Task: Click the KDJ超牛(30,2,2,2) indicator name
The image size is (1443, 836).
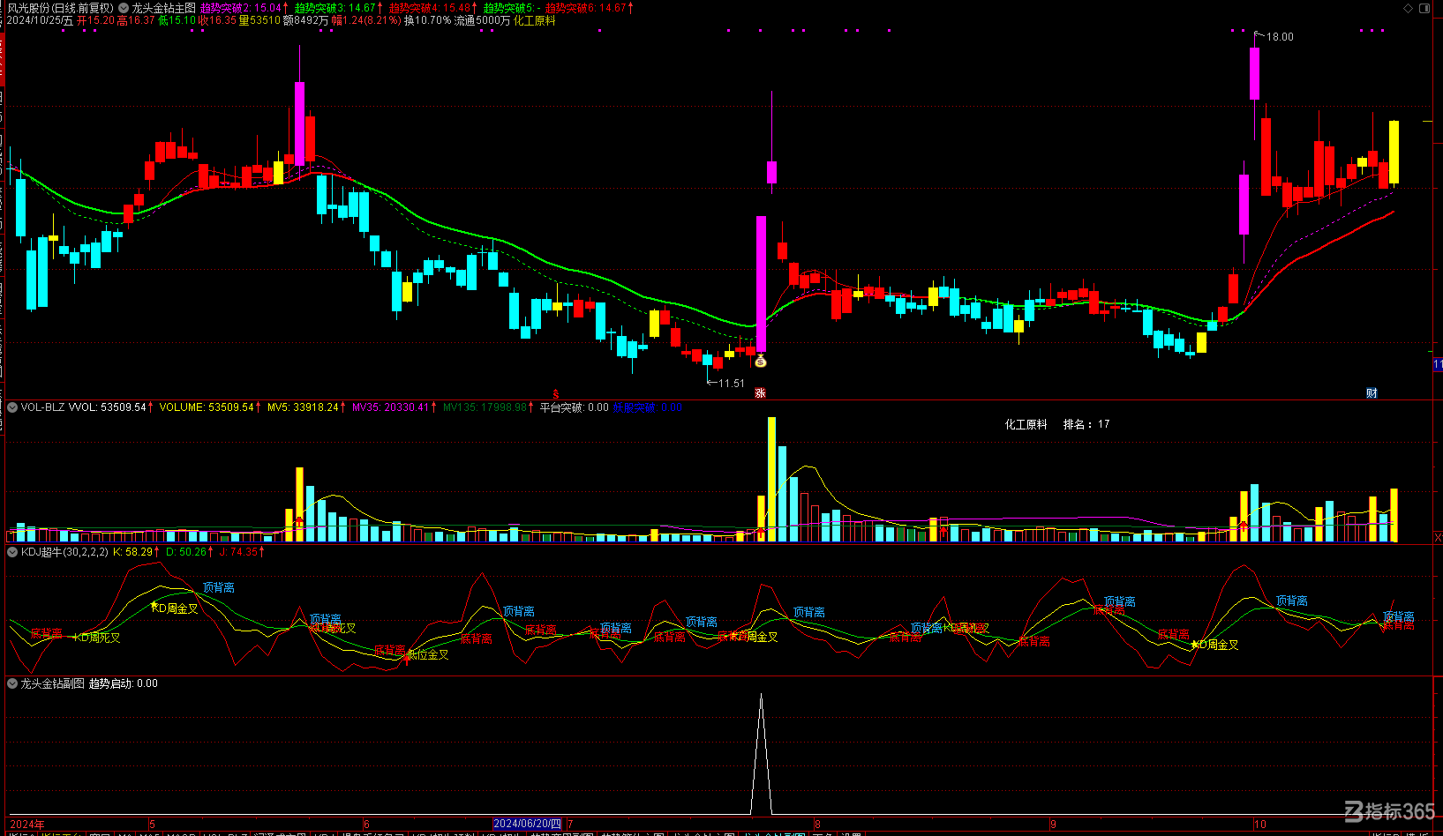Action: tap(64, 552)
